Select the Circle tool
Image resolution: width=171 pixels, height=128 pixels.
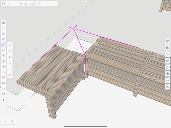point(4,56)
